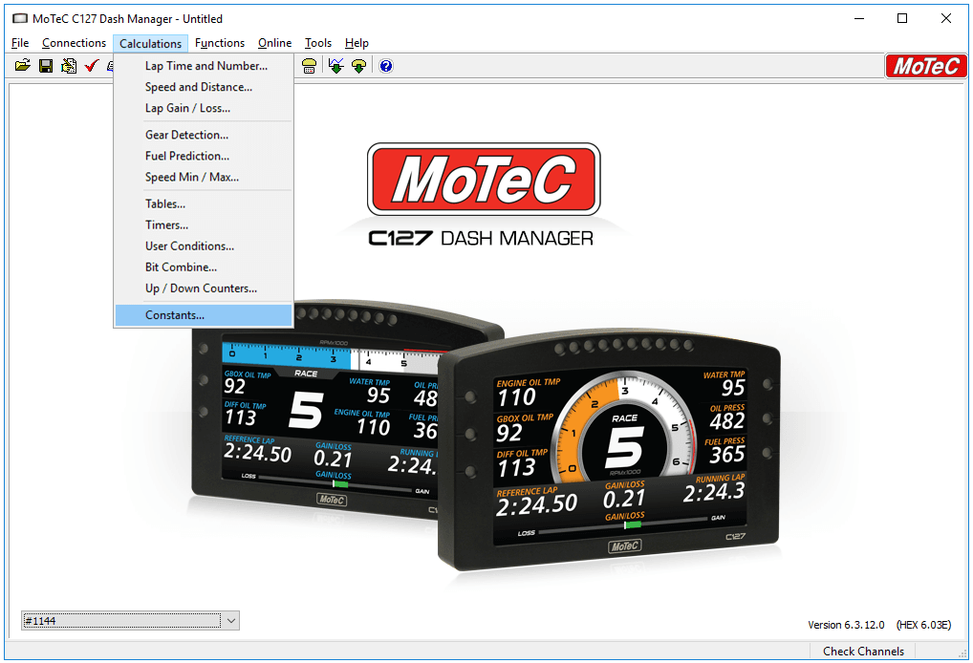Viewport: 973px width, 663px height.
Task: Click the highlighted Constants... entry
Action: click(x=204, y=315)
